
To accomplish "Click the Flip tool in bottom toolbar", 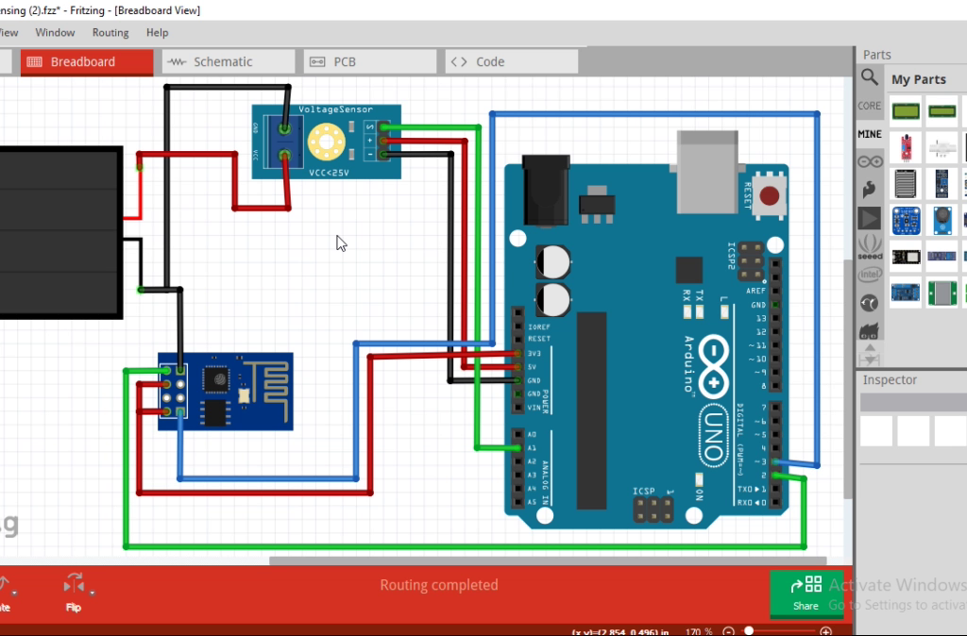I will coord(73,583).
